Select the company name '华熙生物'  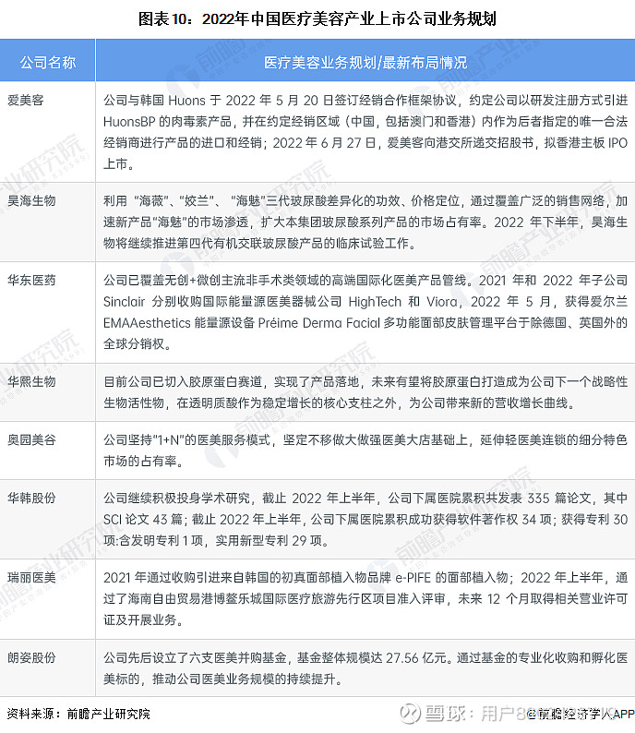(31, 381)
